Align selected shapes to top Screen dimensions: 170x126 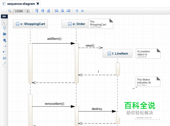37,11
